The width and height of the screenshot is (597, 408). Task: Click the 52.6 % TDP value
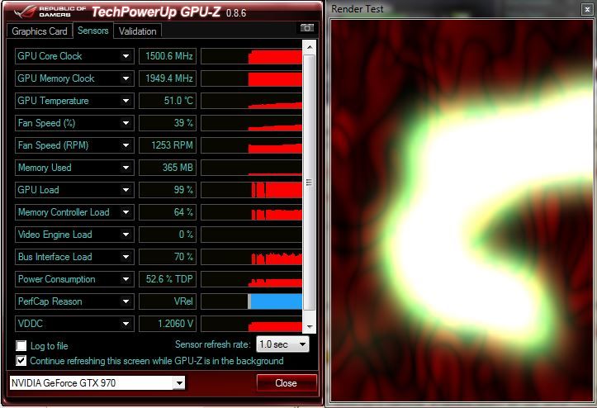pyautogui.click(x=168, y=279)
